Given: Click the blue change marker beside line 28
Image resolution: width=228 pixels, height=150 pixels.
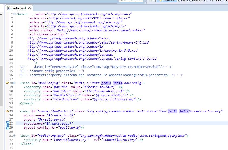Looking at the screenshot, I should click(x=8, y=124).
